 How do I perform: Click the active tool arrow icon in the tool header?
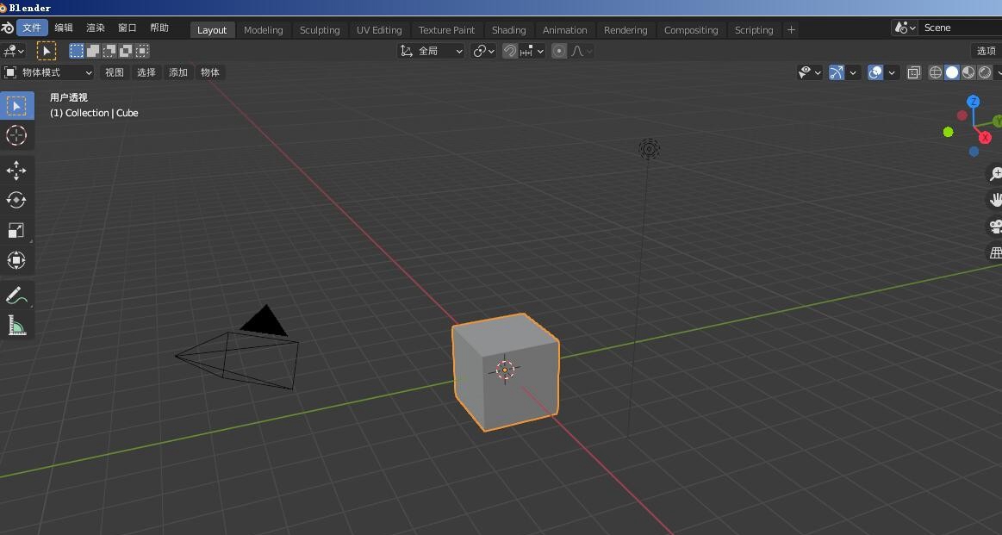[x=47, y=51]
